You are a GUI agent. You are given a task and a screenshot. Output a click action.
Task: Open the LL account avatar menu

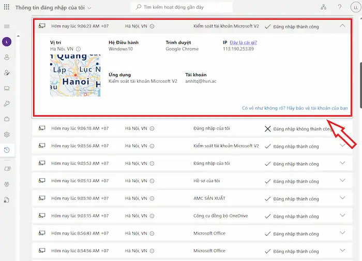[356, 7]
